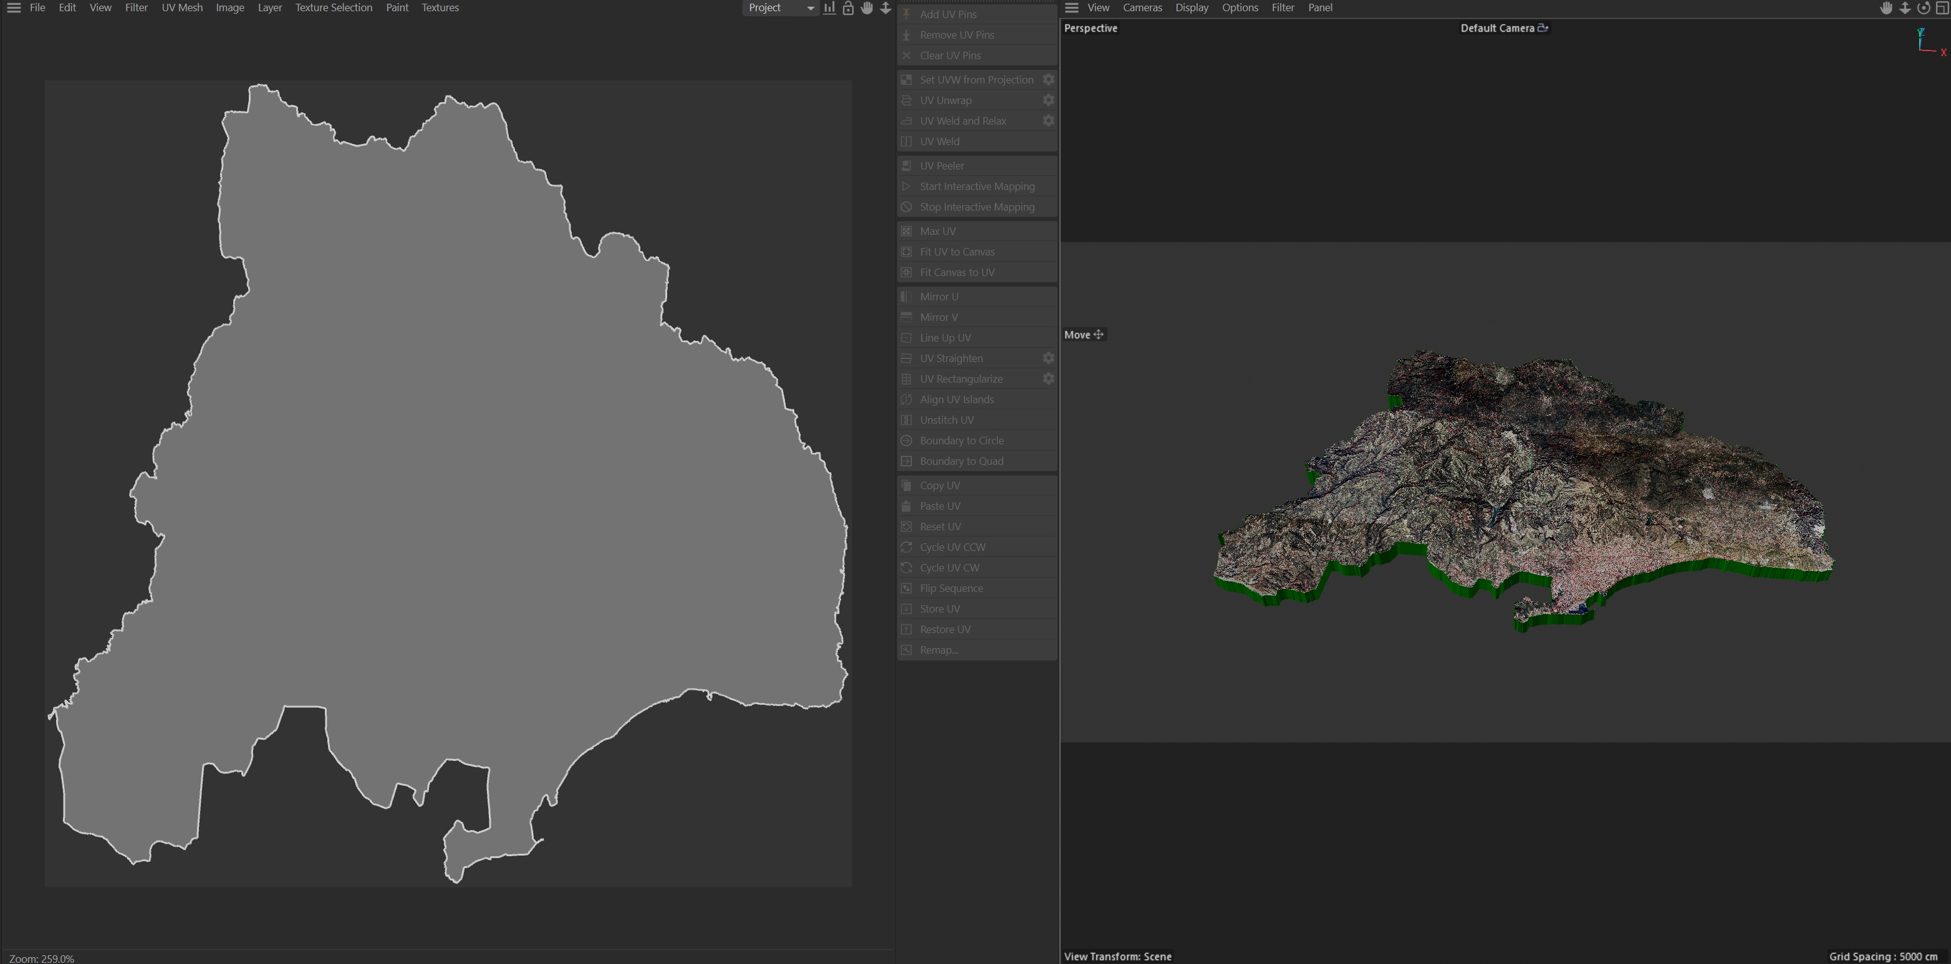1951x964 pixels.
Task: Open Set UVW from Projection settings gear
Action: click(x=1048, y=80)
